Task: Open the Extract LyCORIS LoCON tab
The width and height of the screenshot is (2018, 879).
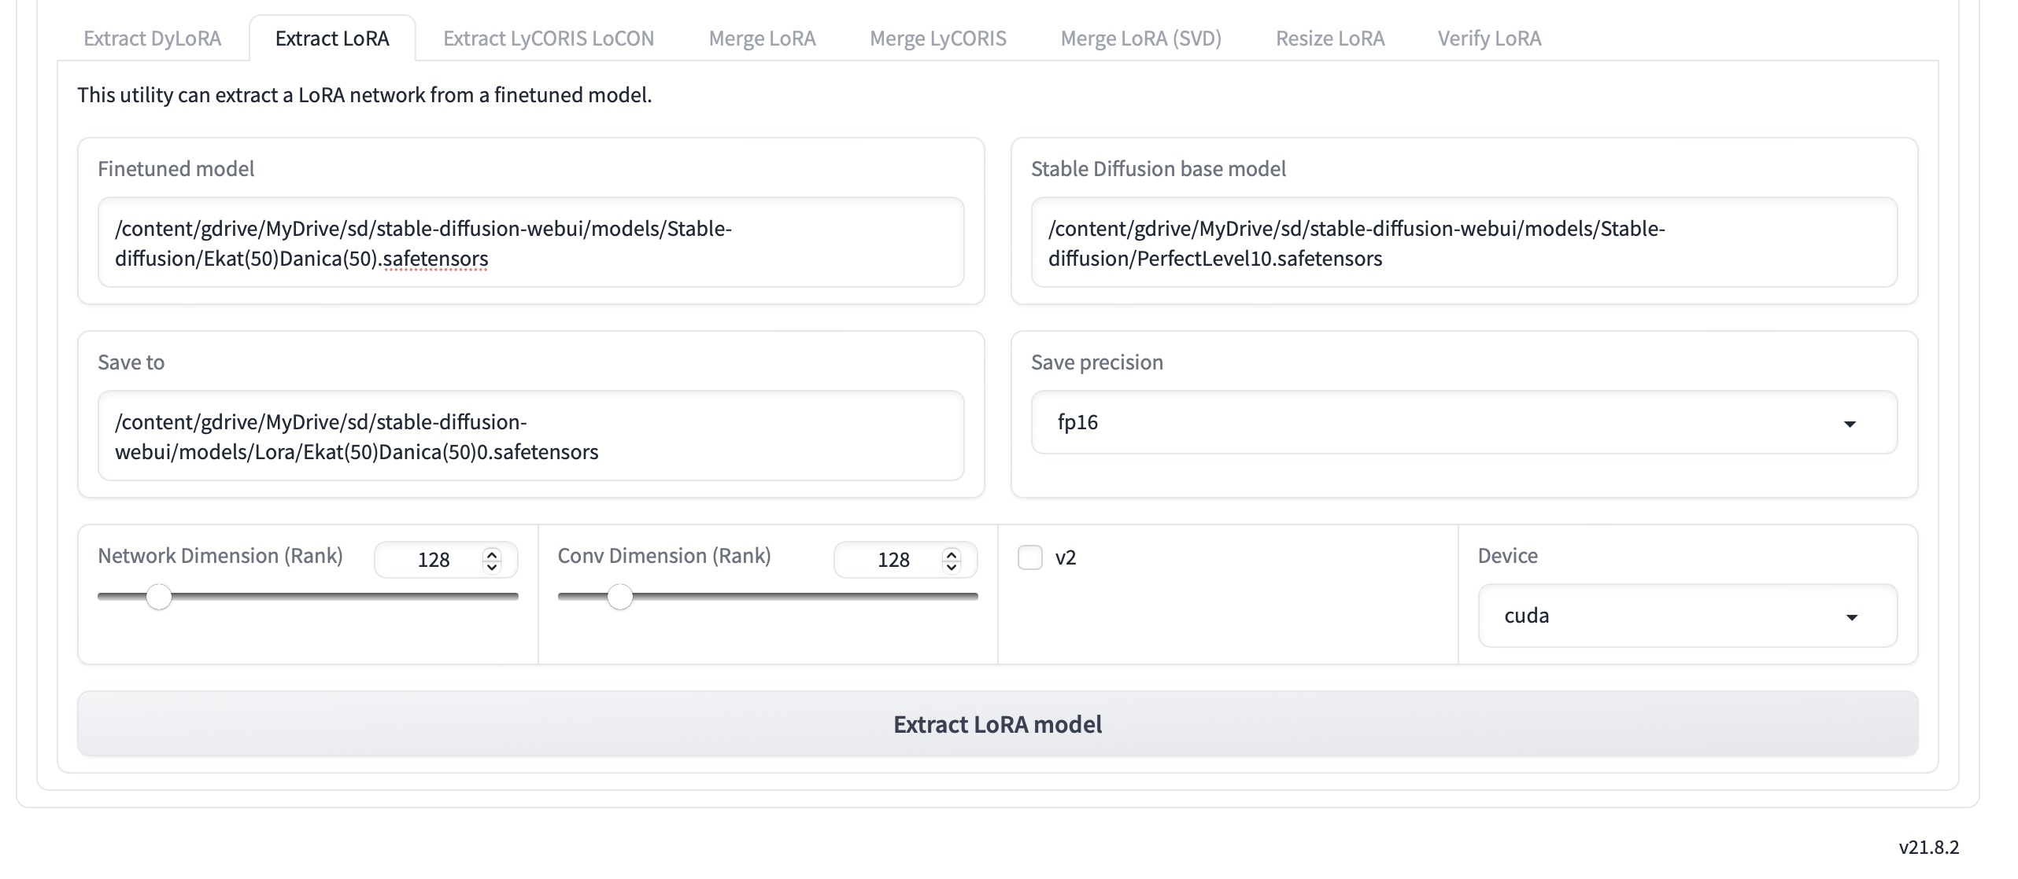Action: (x=549, y=38)
